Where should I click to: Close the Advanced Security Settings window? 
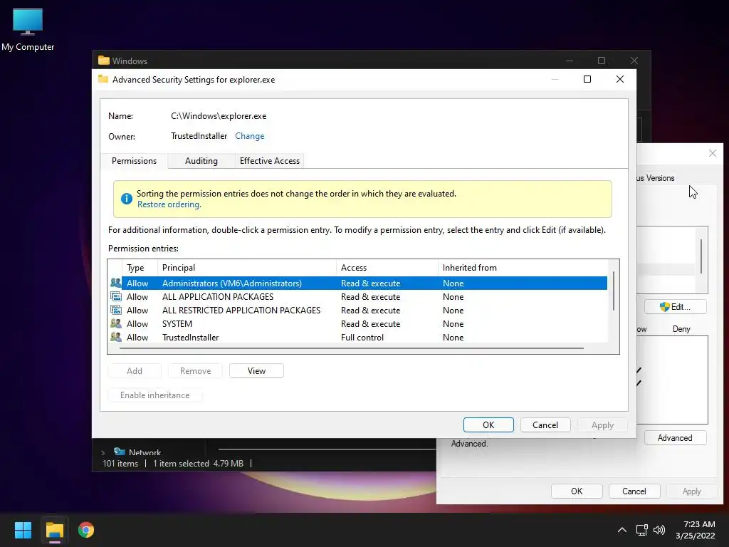tap(620, 79)
